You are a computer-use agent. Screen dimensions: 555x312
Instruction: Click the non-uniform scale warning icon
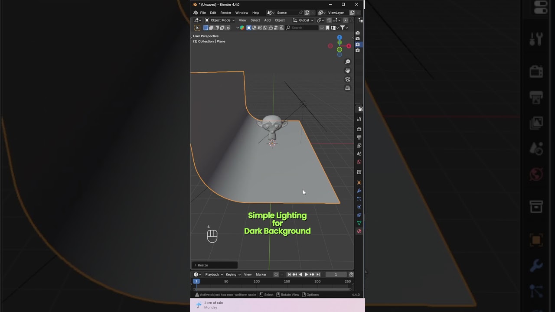click(x=197, y=295)
